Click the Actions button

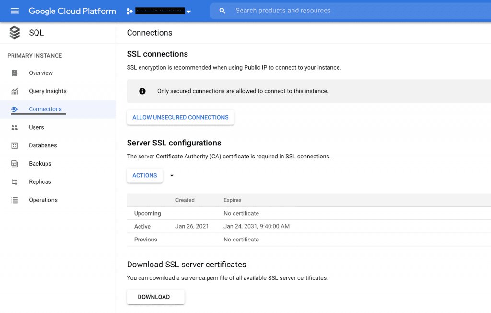click(144, 176)
